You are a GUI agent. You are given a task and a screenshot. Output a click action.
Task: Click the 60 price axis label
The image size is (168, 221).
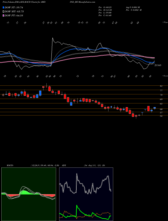click(161, 109)
